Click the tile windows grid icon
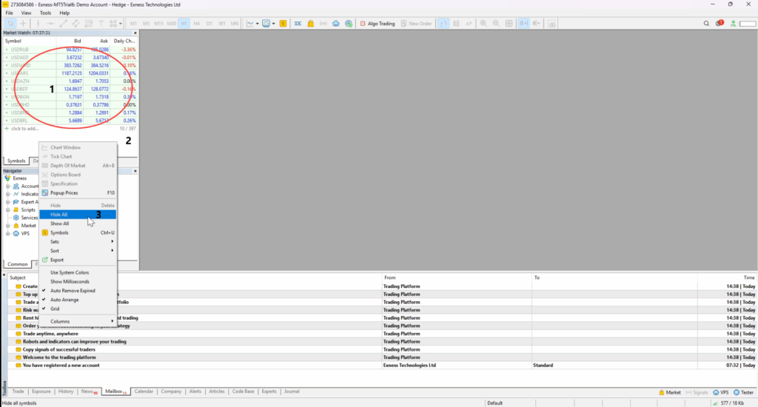758x407 pixels. [x=507, y=24]
